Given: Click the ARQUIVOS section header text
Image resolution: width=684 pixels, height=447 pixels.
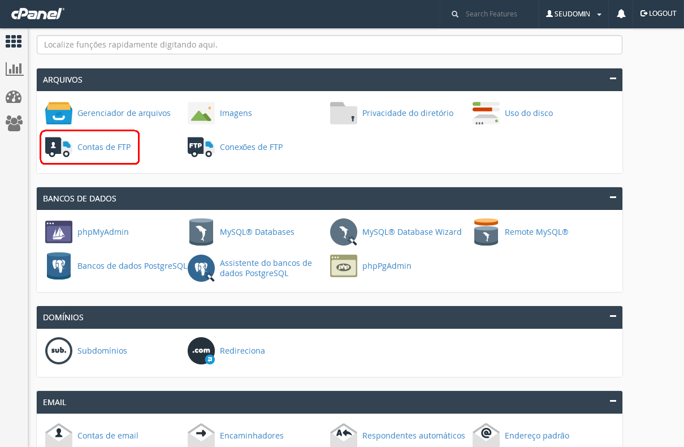Looking at the screenshot, I should (63, 80).
